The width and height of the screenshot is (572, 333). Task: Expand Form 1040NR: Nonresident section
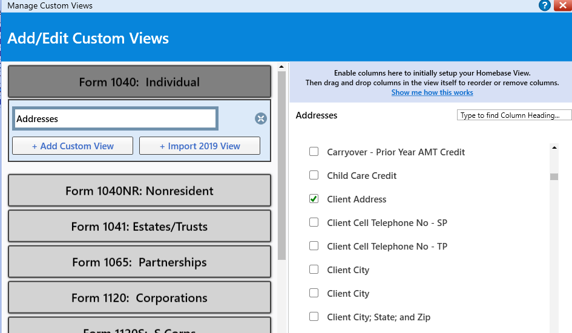tap(139, 191)
